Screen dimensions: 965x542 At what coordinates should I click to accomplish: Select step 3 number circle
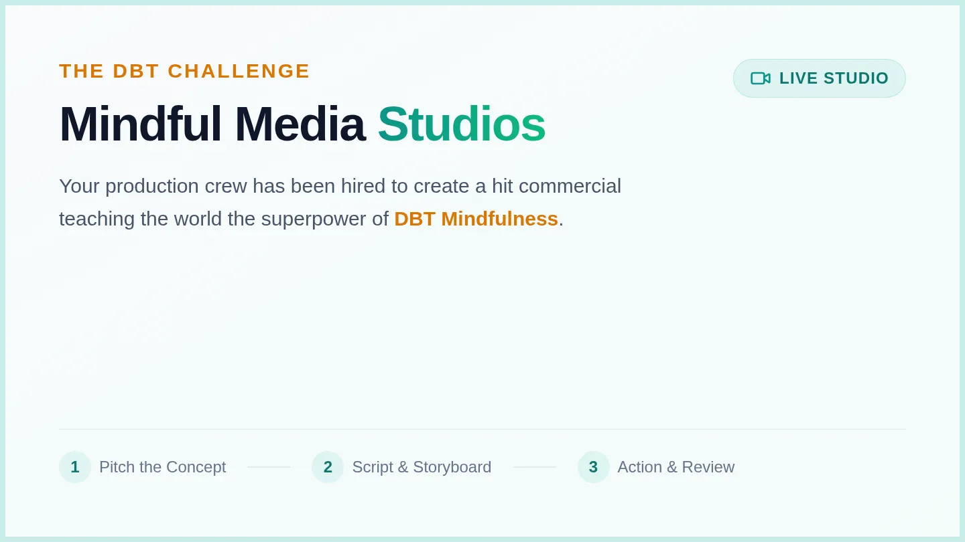(x=594, y=467)
